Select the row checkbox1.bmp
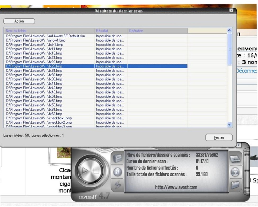This screenshot has width=258, height=207. (x=96, y=118)
